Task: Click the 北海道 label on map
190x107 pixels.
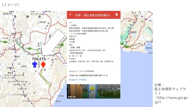Action: (27, 16)
